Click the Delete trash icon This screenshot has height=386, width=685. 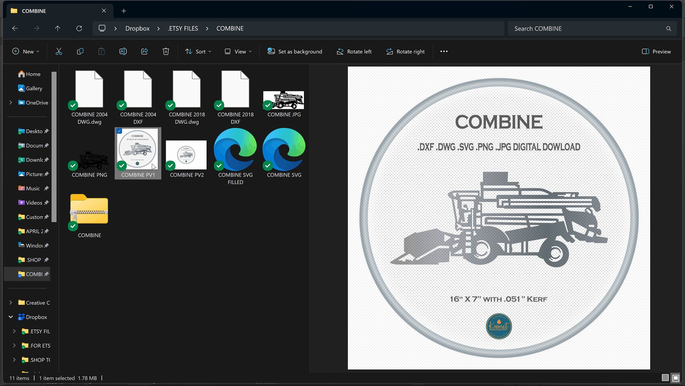166,51
